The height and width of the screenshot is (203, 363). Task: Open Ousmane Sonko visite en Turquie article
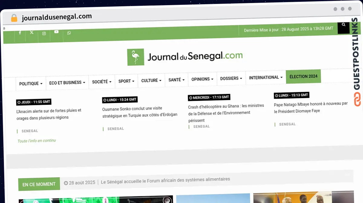click(x=140, y=111)
